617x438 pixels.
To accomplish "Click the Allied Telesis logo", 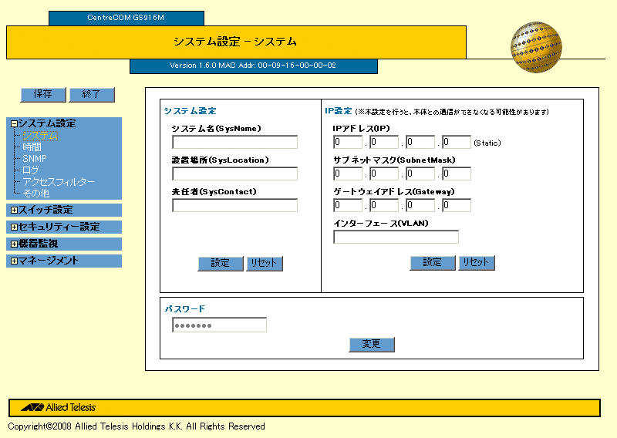I will click(59, 407).
